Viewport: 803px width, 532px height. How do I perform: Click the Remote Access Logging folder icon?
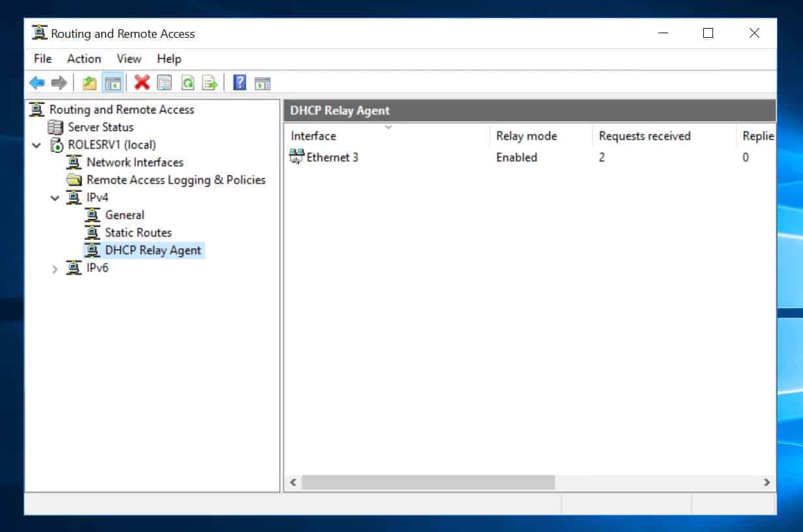74,180
